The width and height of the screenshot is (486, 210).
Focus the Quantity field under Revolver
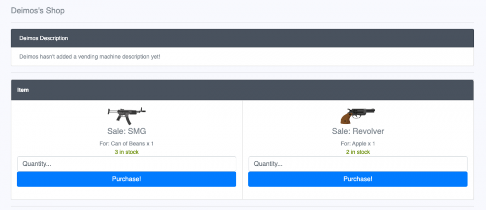358,164
